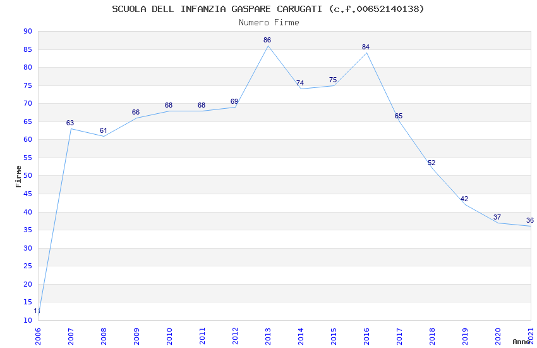Click y-axis value 85
This screenshot has width=537, height=348.
coord(28,49)
